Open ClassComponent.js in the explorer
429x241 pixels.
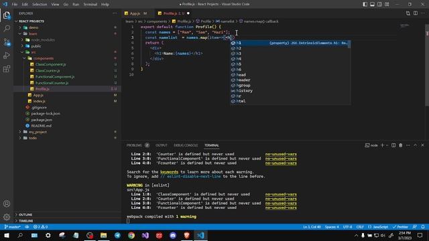coord(67,64)
